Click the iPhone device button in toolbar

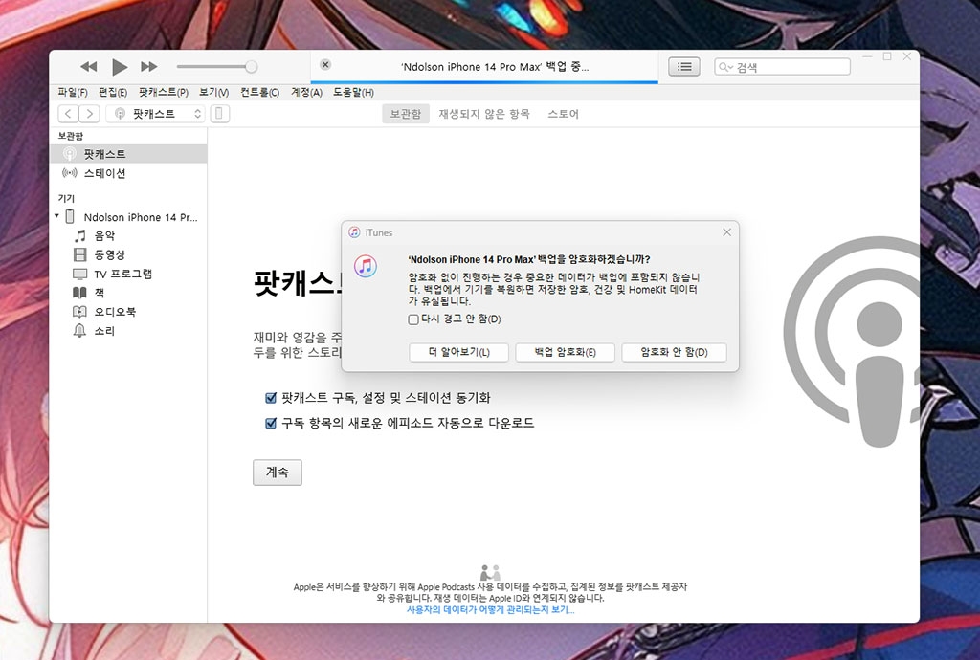pos(219,114)
